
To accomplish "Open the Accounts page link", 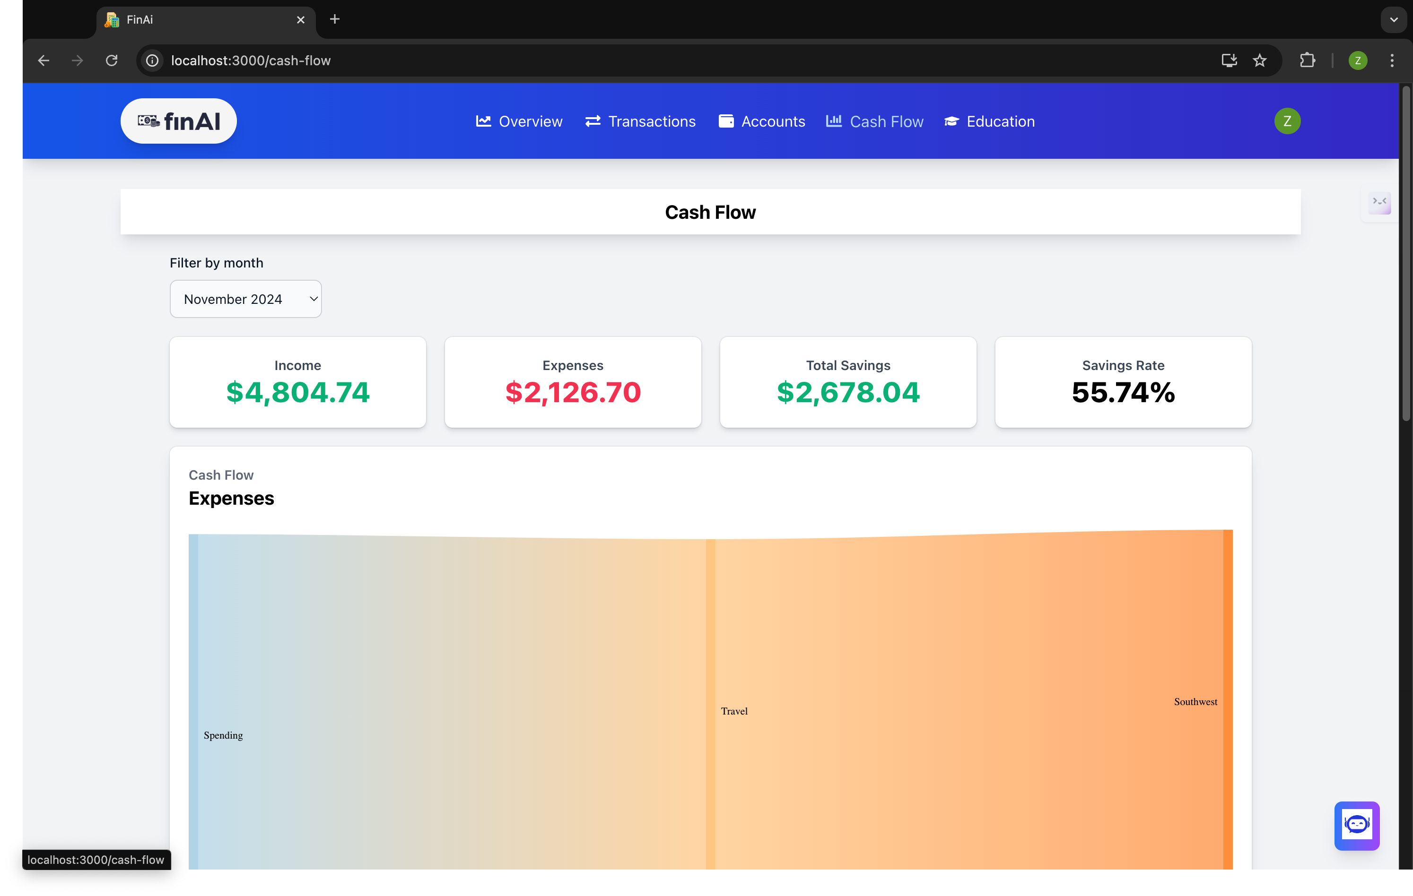I will pos(762,121).
